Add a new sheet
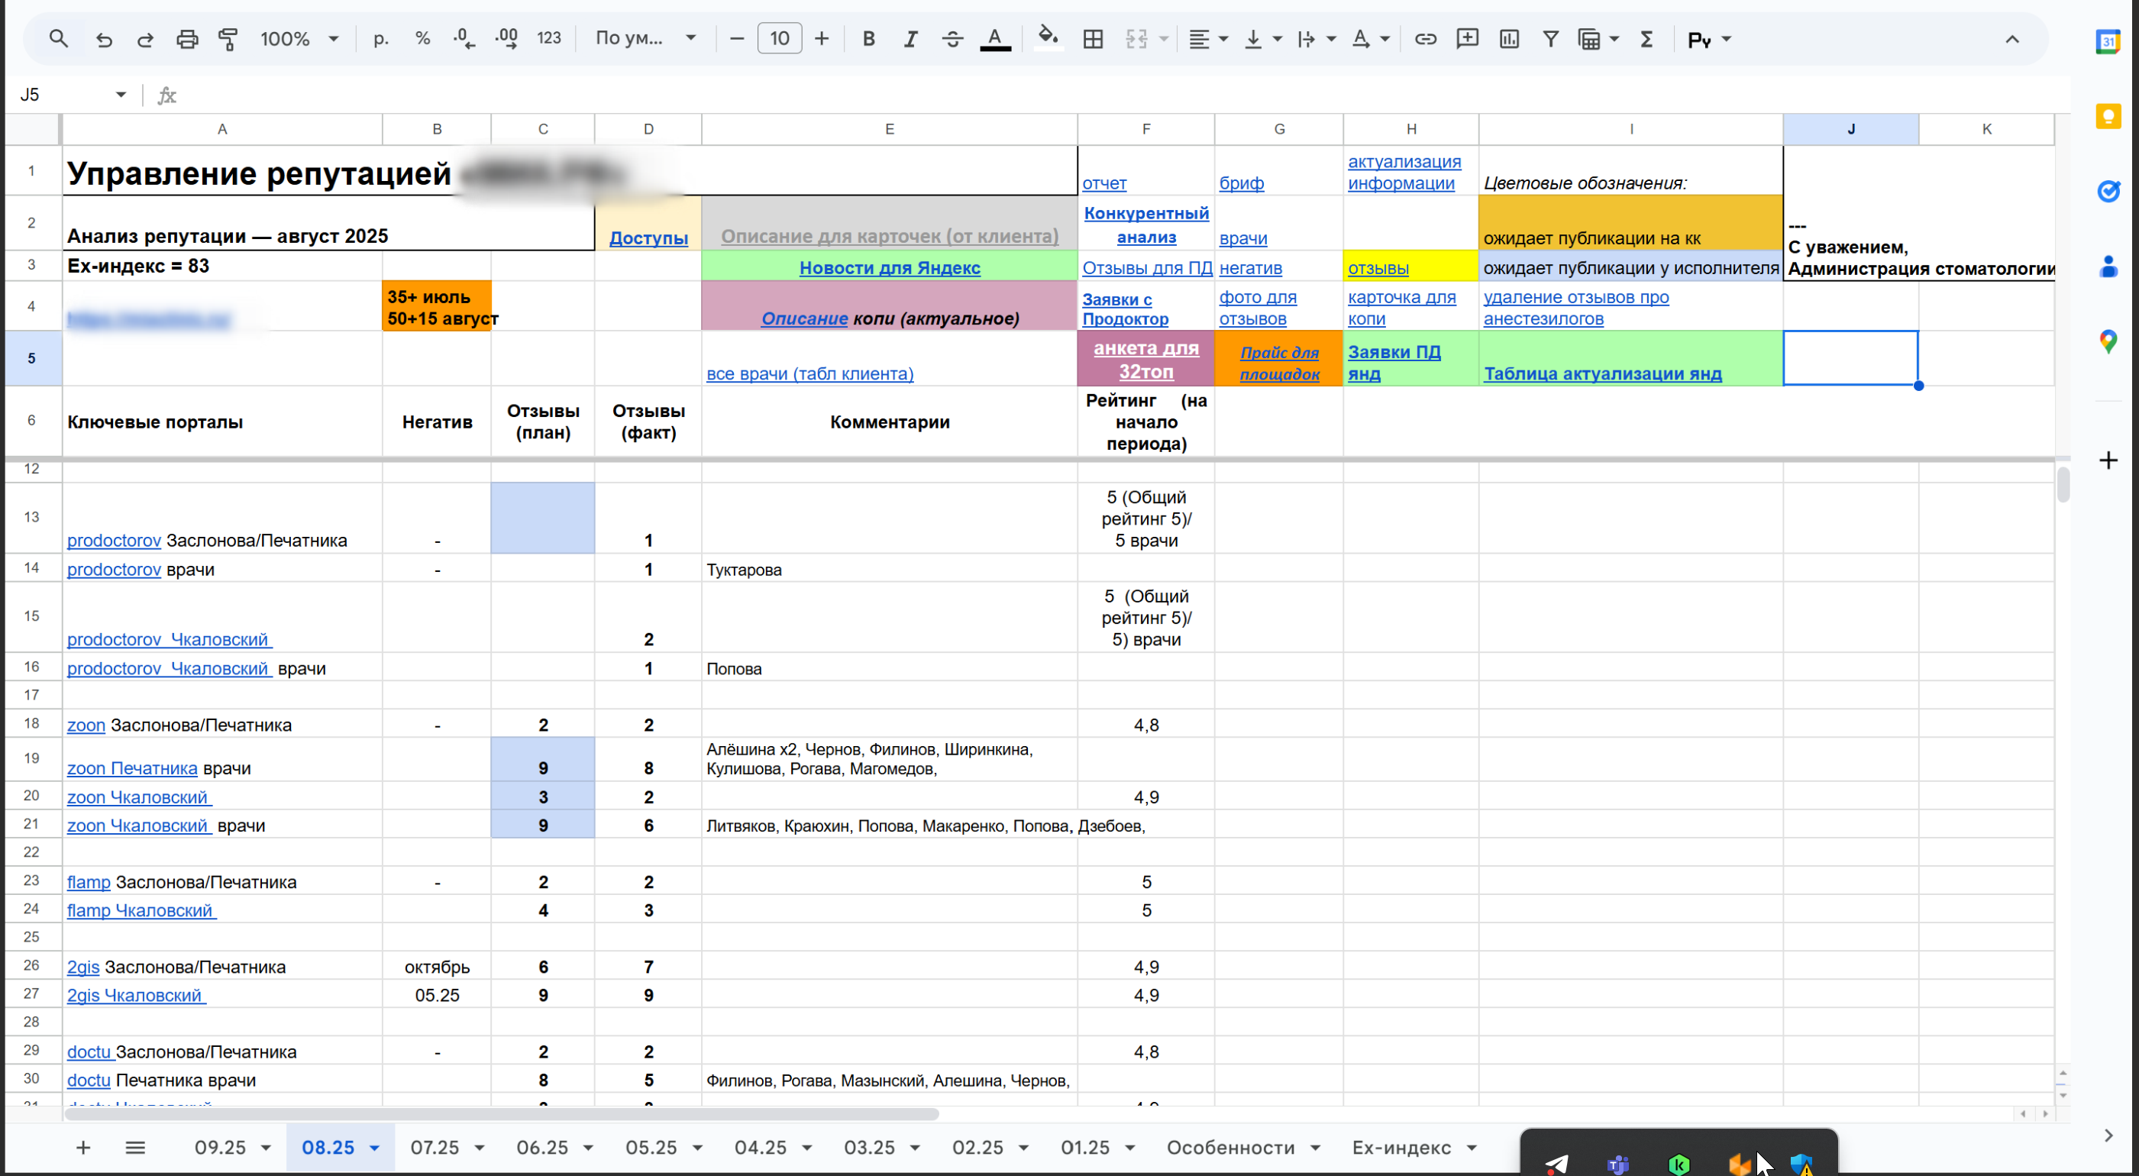 [x=83, y=1147]
